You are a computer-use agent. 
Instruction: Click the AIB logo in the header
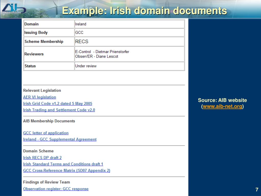[x=14, y=9]
